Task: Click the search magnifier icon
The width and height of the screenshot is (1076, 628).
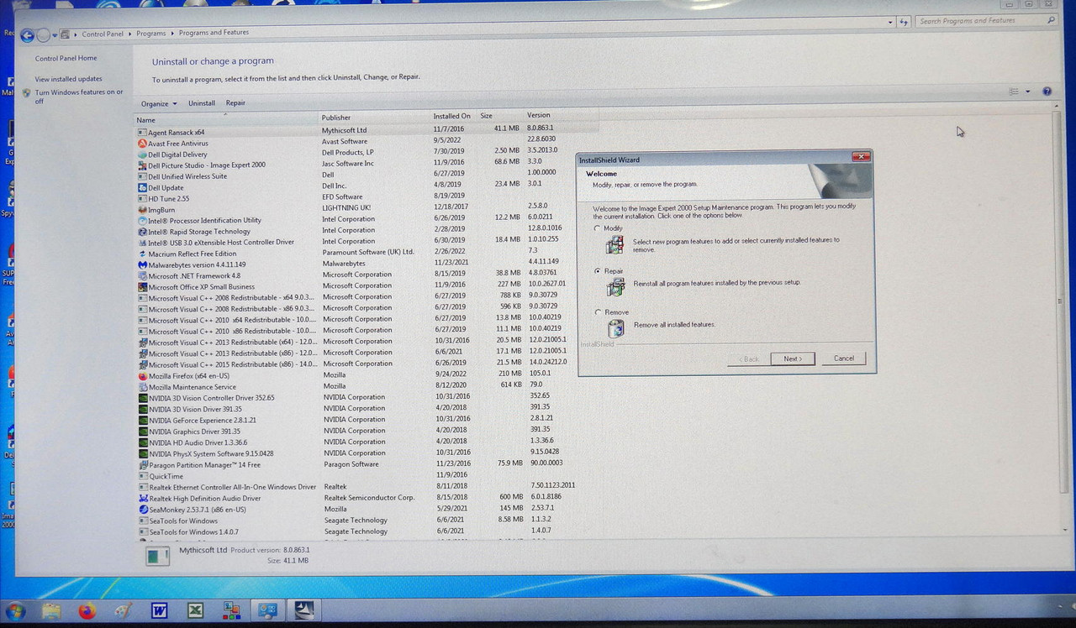Action: coord(1051,20)
